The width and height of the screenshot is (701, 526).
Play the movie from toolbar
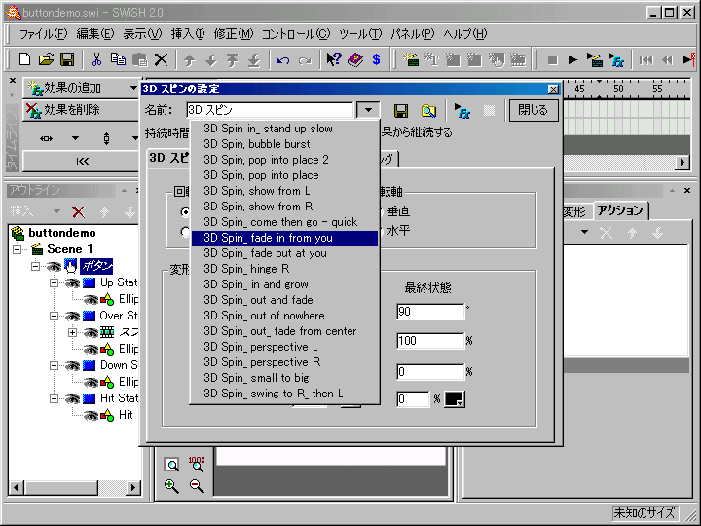(572, 59)
